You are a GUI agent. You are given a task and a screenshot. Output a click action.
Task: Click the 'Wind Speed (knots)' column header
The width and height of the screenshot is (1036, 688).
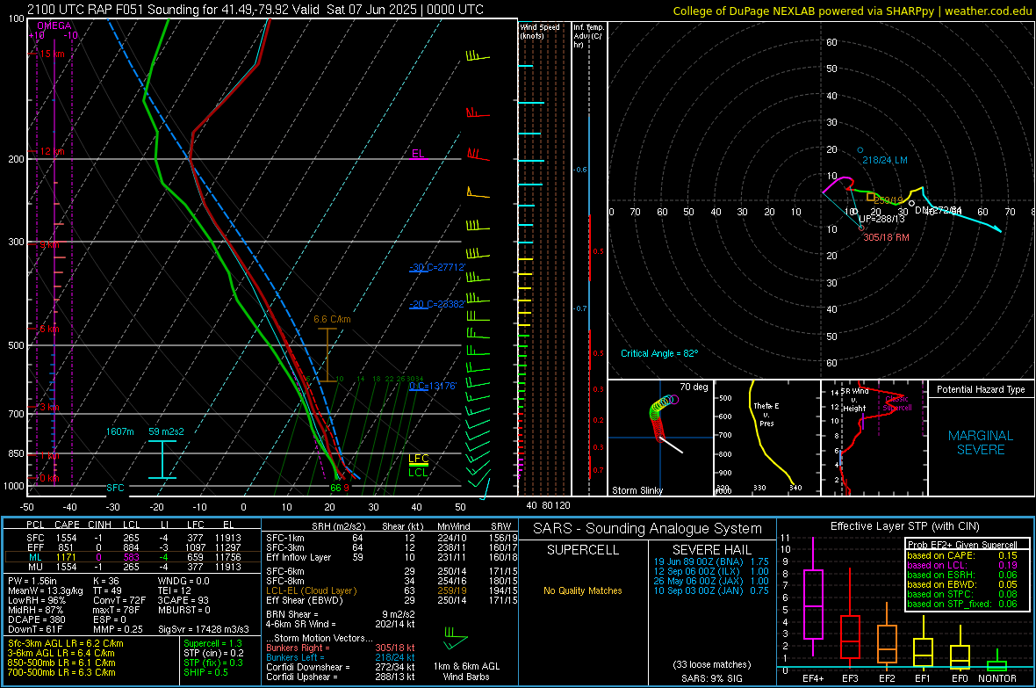click(540, 31)
